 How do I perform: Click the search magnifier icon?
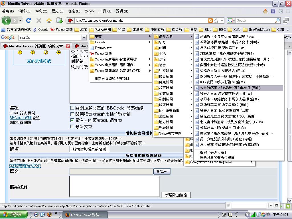click(x=277, y=21)
